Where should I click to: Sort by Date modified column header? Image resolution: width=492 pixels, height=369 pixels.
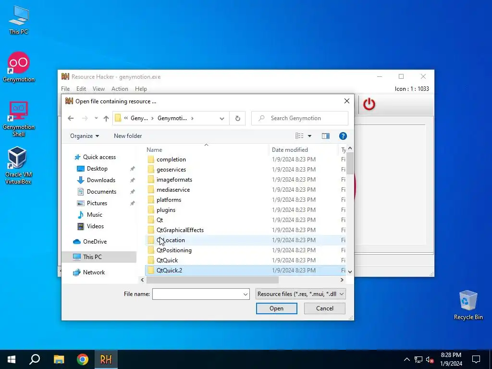click(x=303, y=150)
